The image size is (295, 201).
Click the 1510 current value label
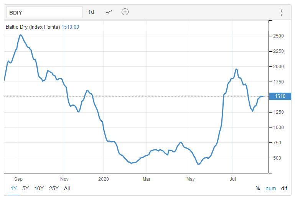(x=280, y=96)
